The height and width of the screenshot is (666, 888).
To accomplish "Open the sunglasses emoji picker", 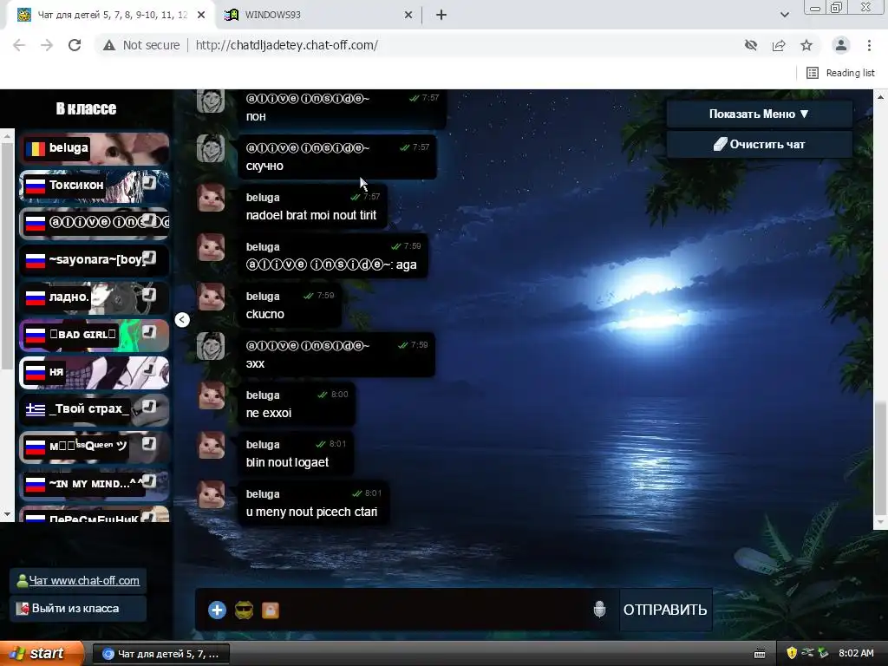I will click(x=244, y=610).
